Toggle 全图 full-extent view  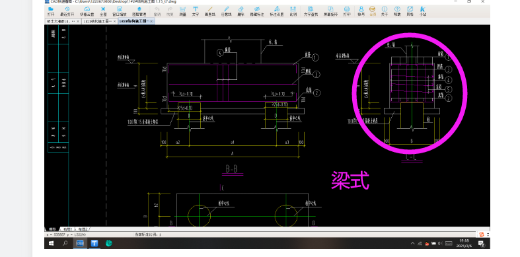[103, 11]
